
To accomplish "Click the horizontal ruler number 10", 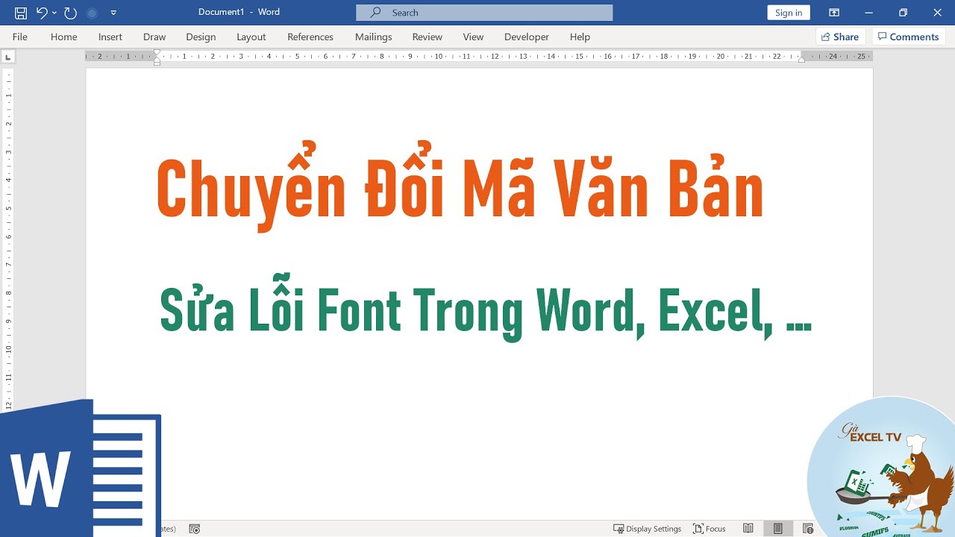I will 439,57.
